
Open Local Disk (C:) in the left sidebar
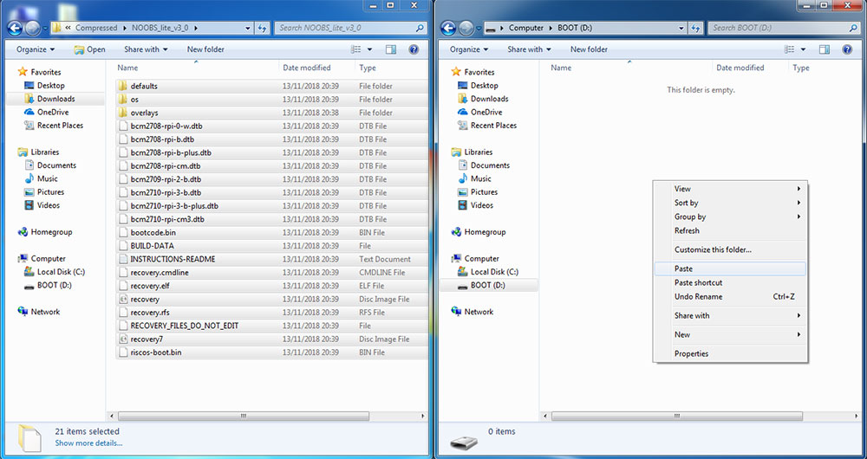tap(60, 272)
